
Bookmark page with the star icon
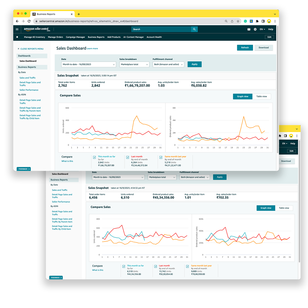pyautogui.click(x=238, y=21)
